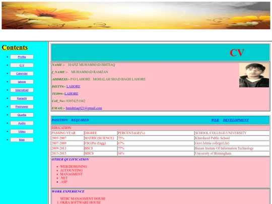This screenshot has height=204, width=272.
Task: Open the WEB link in position row
Action: tap(215, 120)
